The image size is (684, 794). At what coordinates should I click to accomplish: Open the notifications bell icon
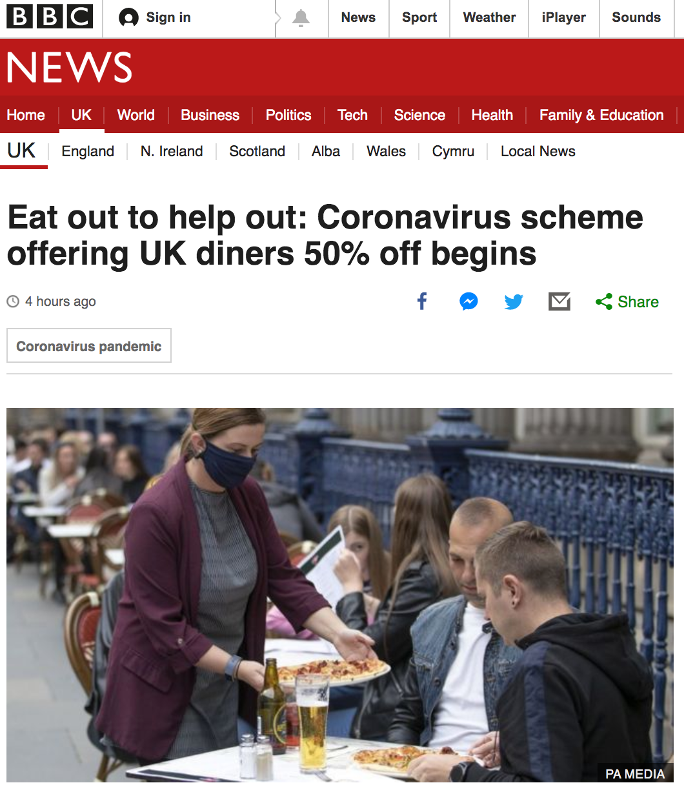click(x=301, y=18)
